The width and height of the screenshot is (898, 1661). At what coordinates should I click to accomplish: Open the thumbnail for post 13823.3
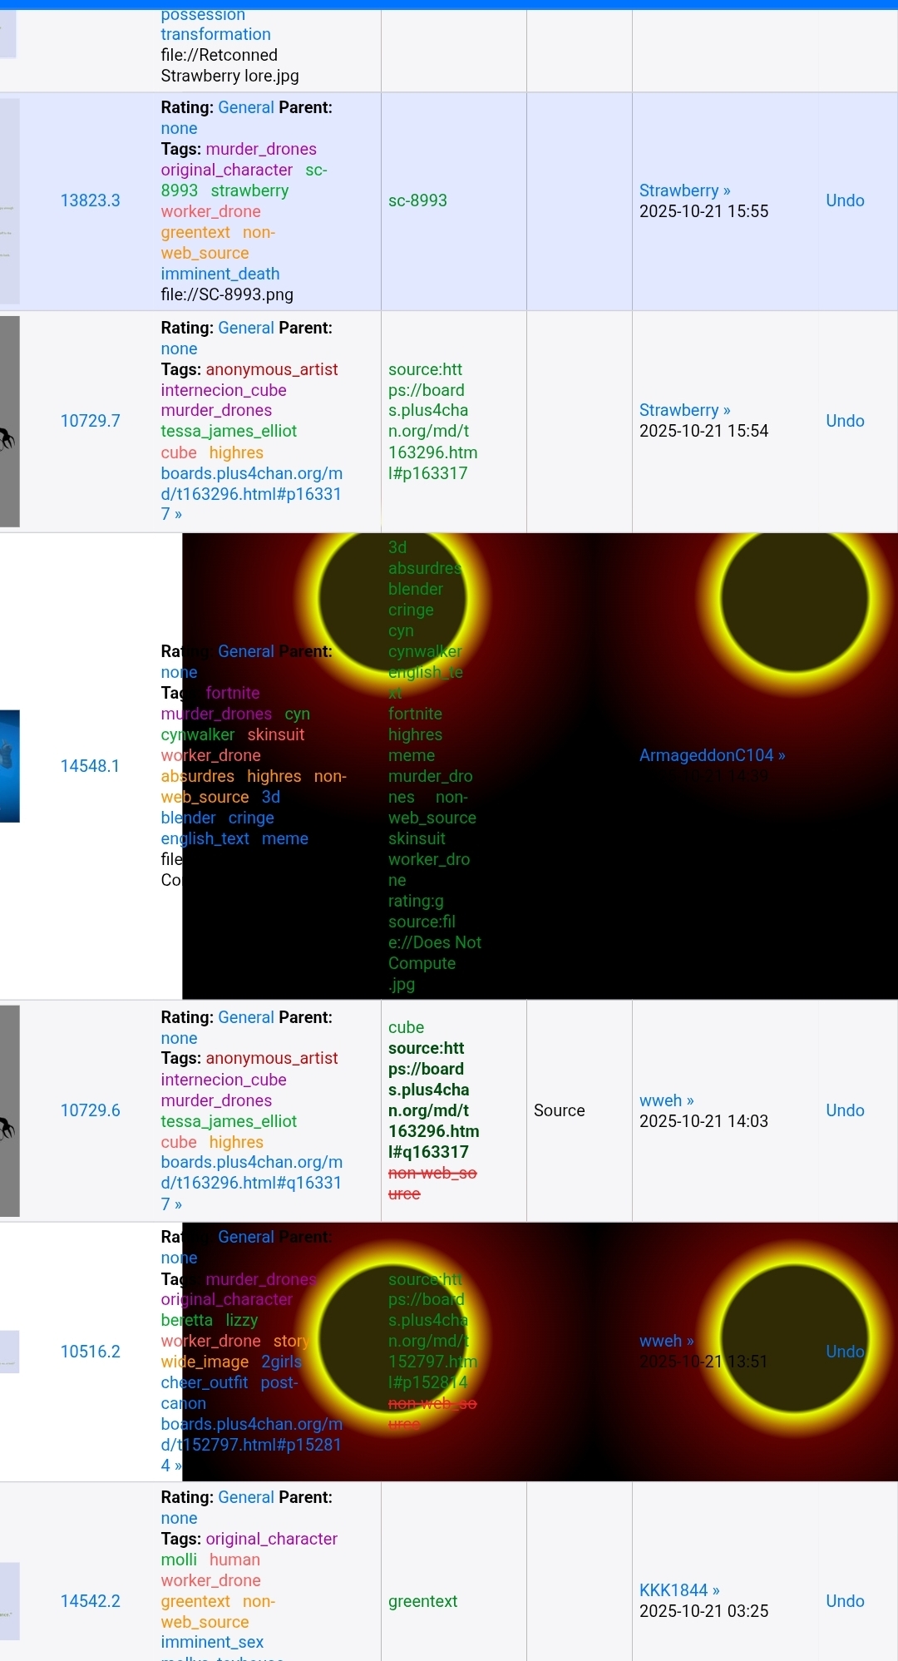point(9,201)
